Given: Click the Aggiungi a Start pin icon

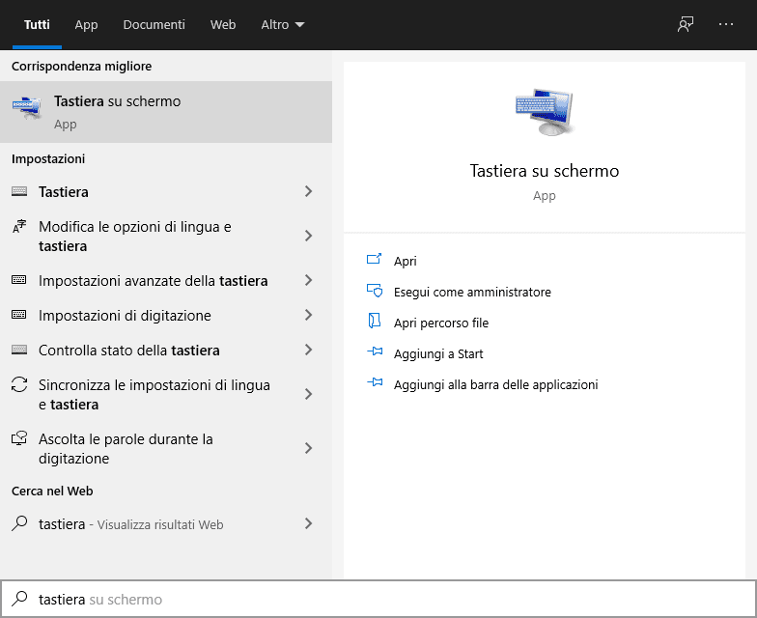Looking at the screenshot, I should point(376,353).
